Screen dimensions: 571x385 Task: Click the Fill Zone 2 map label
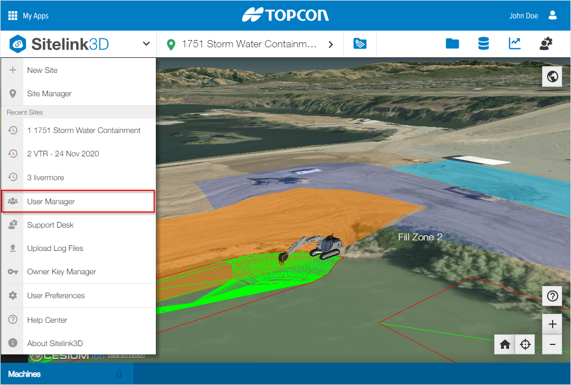click(420, 237)
